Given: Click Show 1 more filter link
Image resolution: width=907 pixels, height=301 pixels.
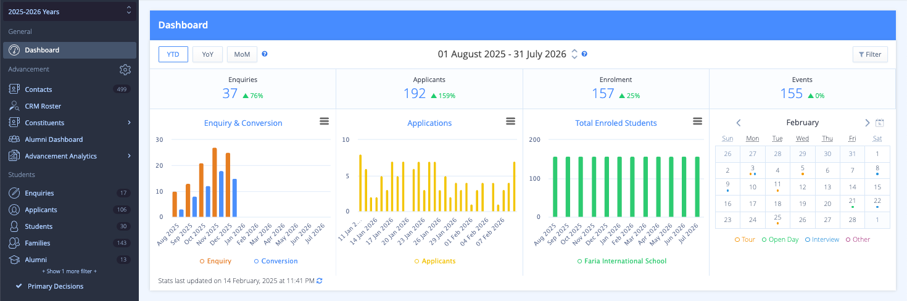Looking at the screenshot, I should [69, 271].
